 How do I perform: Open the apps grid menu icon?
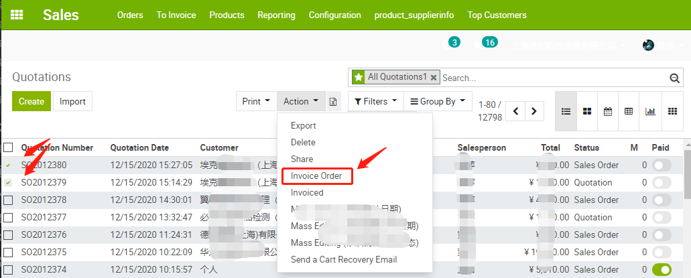coord(17,15)
